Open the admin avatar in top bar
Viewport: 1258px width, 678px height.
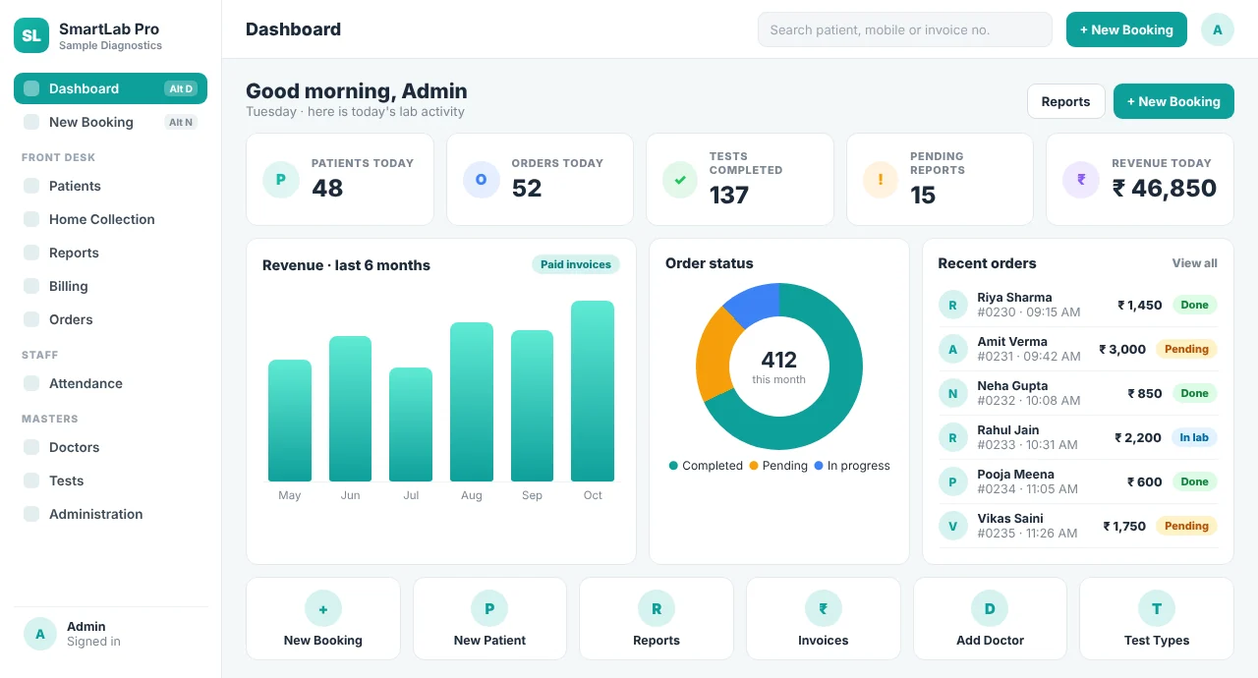(1218, 29)
